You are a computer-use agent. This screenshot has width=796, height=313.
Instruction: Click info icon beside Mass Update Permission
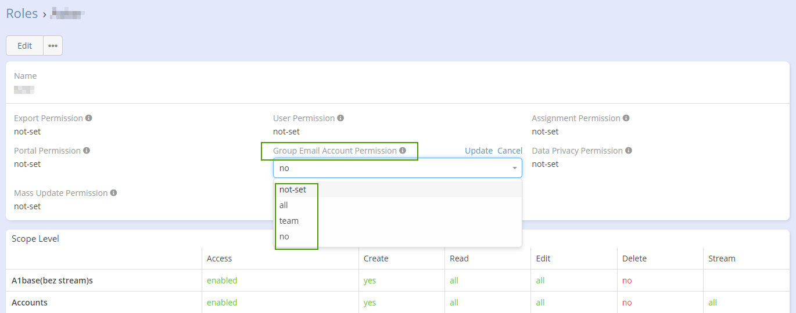point(113,193)
